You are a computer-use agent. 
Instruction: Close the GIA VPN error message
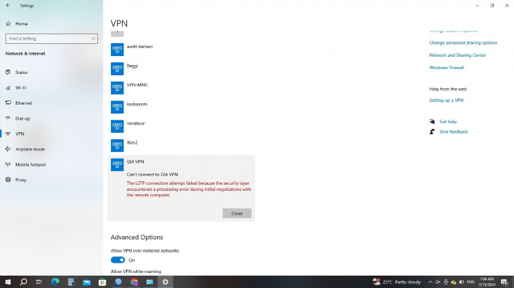click(x=237, y=213)
